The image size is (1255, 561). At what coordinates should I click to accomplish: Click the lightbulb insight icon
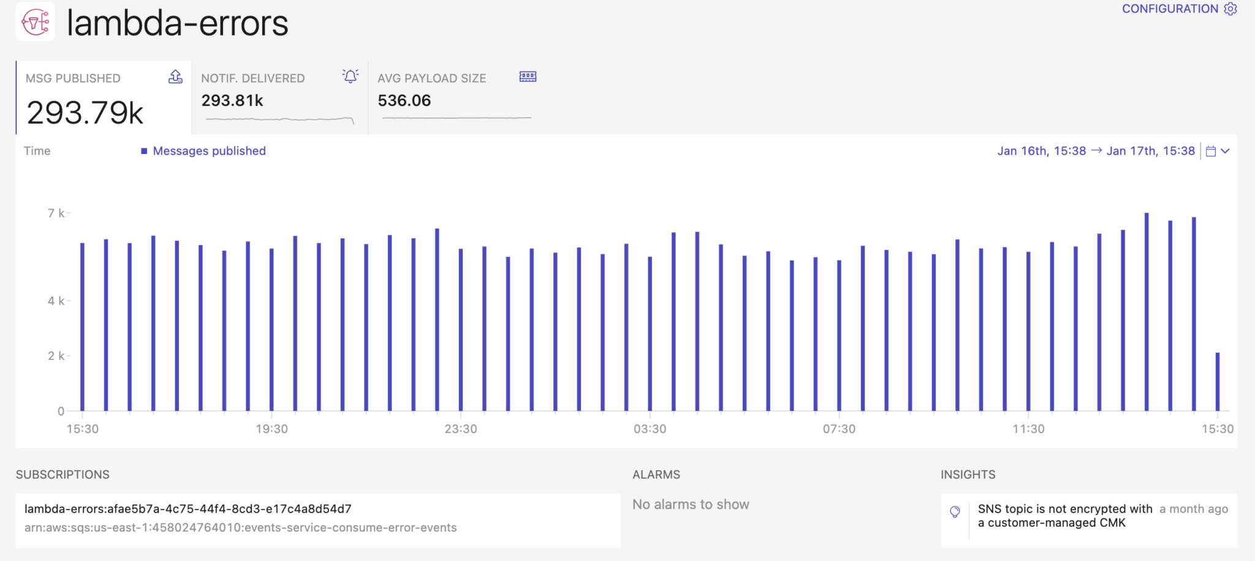pos(955,512)
